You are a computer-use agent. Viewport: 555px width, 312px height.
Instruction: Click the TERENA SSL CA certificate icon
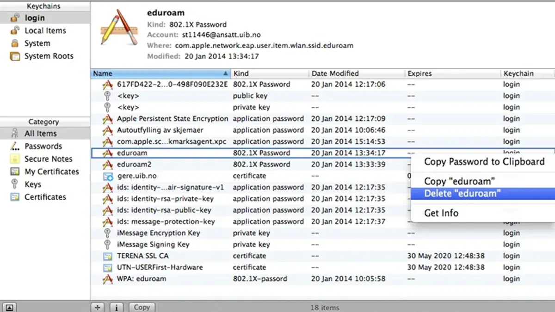click(x=108, y=256)
